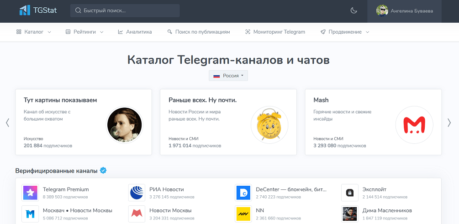Click Дима Масленников channel avatar
459x224 pixels.
(x=350, y=214)
